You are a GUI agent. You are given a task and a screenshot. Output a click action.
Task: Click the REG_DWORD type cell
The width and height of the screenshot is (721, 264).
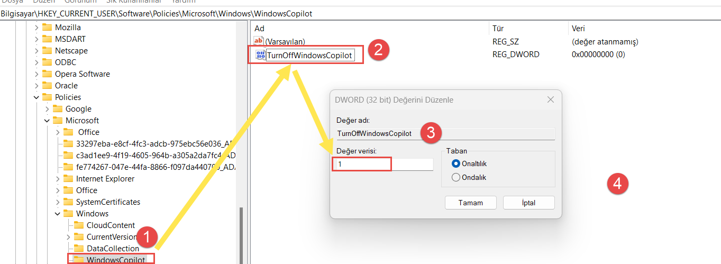(516, 54)
